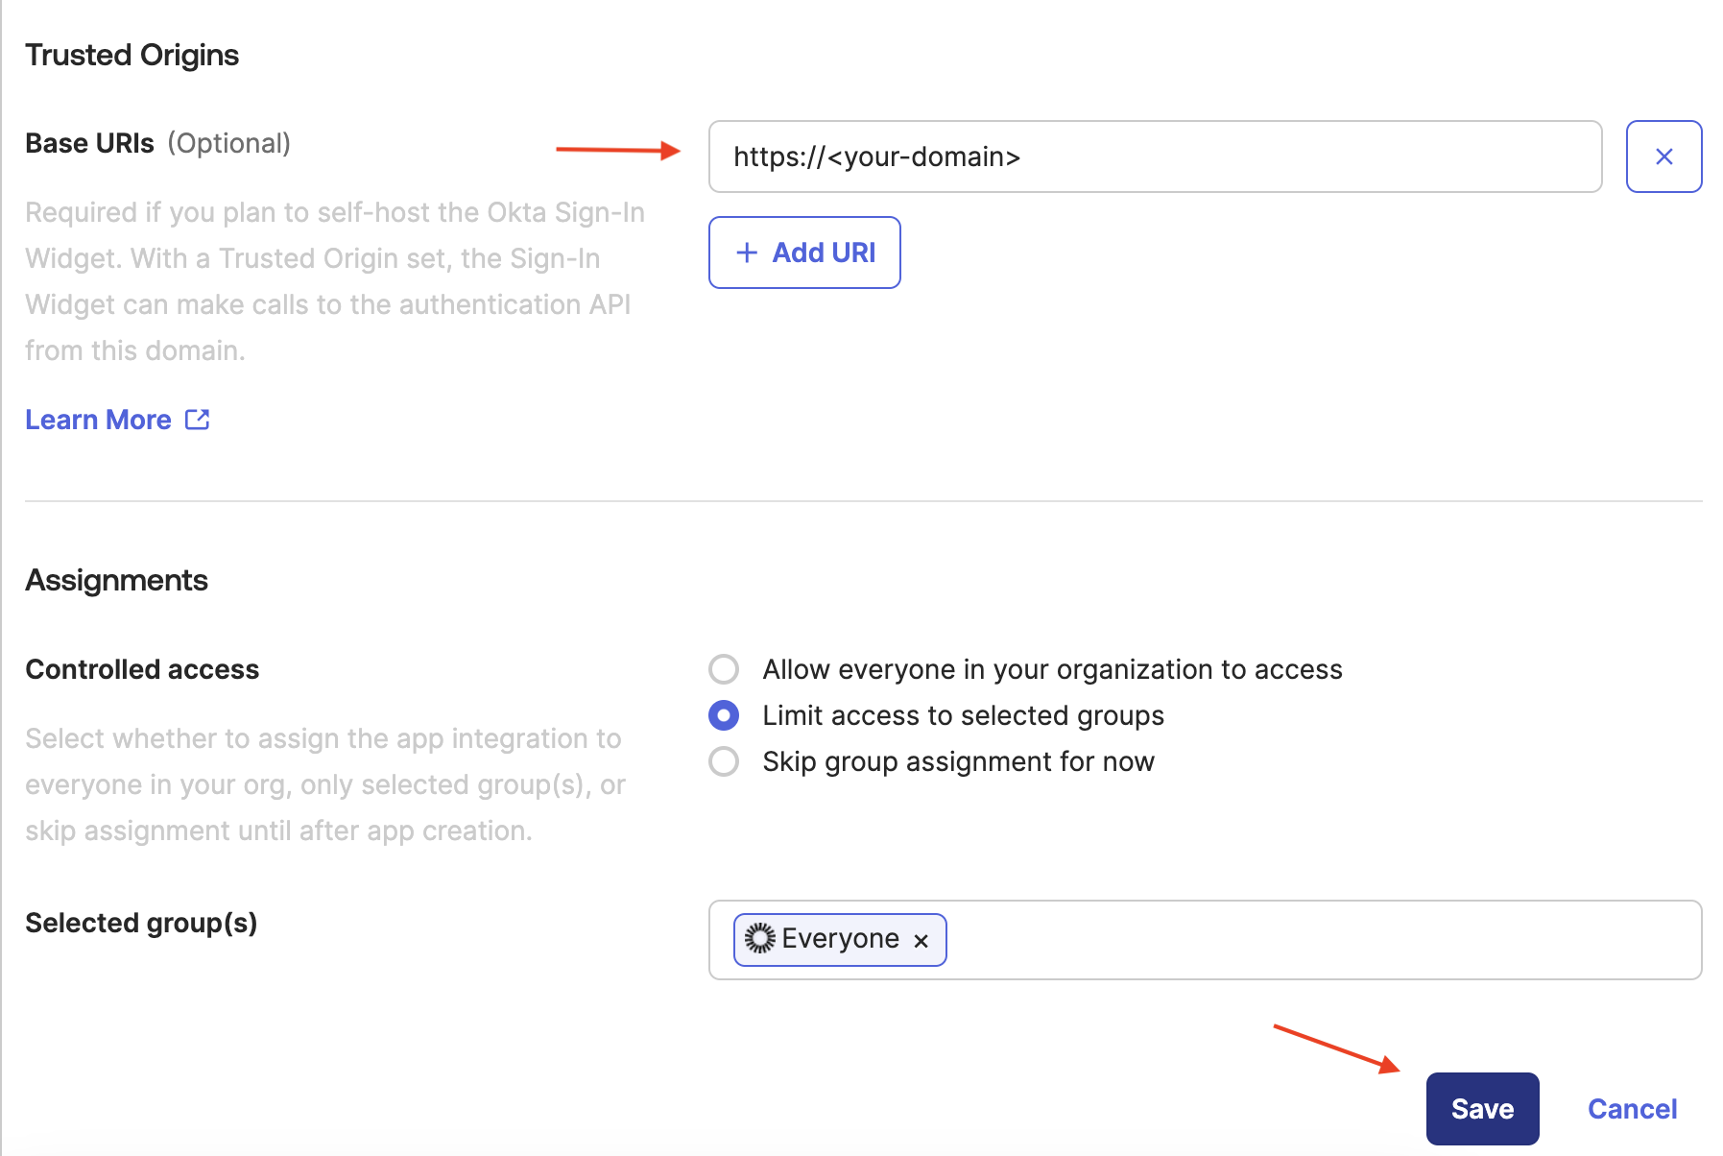The height and width of the screenshot is (1156, 1723).
Task: Click the plus icon inside the Add URI button
Action: [x=745, y=253]
